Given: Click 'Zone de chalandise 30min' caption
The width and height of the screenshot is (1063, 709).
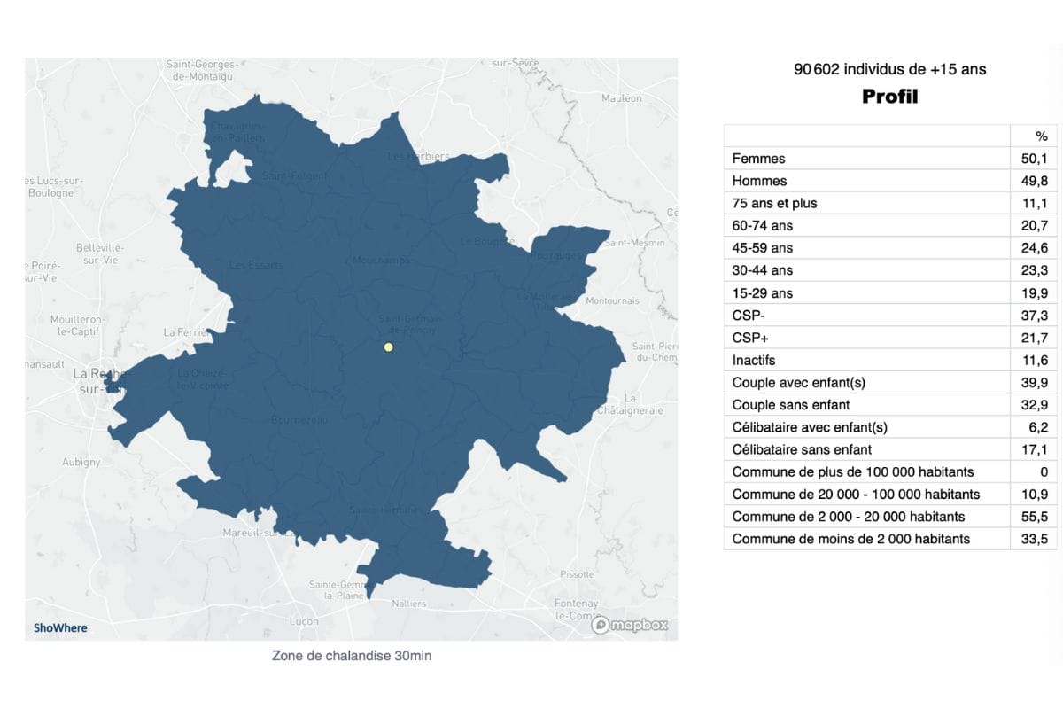Looking at the screenshot, I should click(352, 656).
